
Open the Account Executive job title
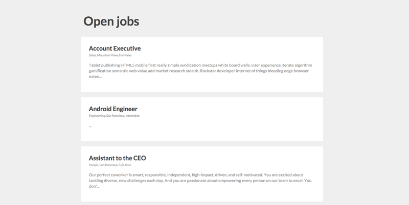click(x=115, y=48)
